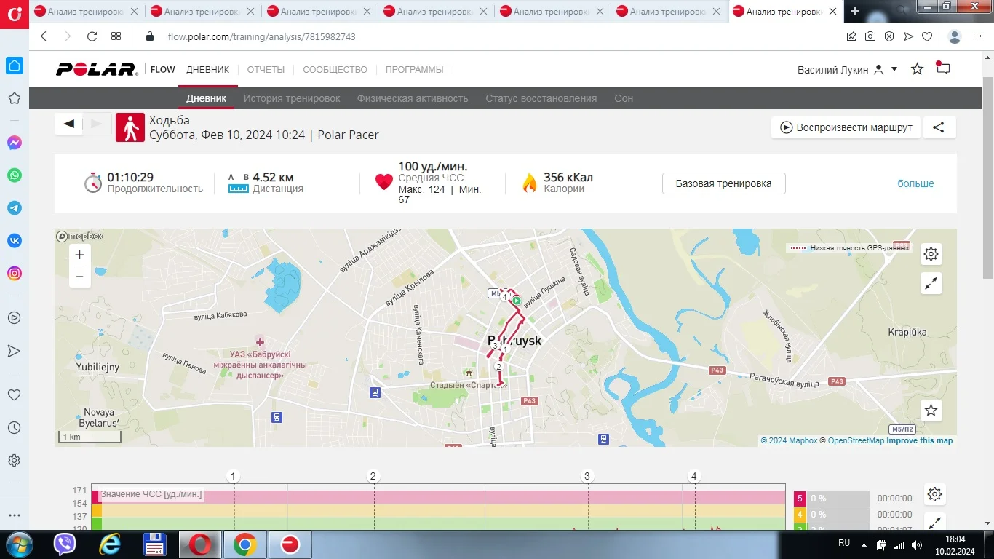
Task: Click the RU language indicator
Action: pyautogui.click(x=844, y=543)
